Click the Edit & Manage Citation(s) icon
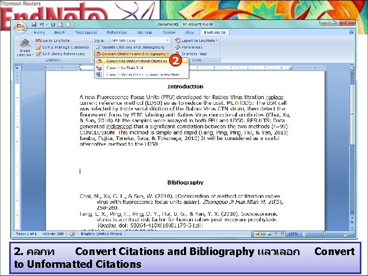368x276 pixels. point(38,47)
